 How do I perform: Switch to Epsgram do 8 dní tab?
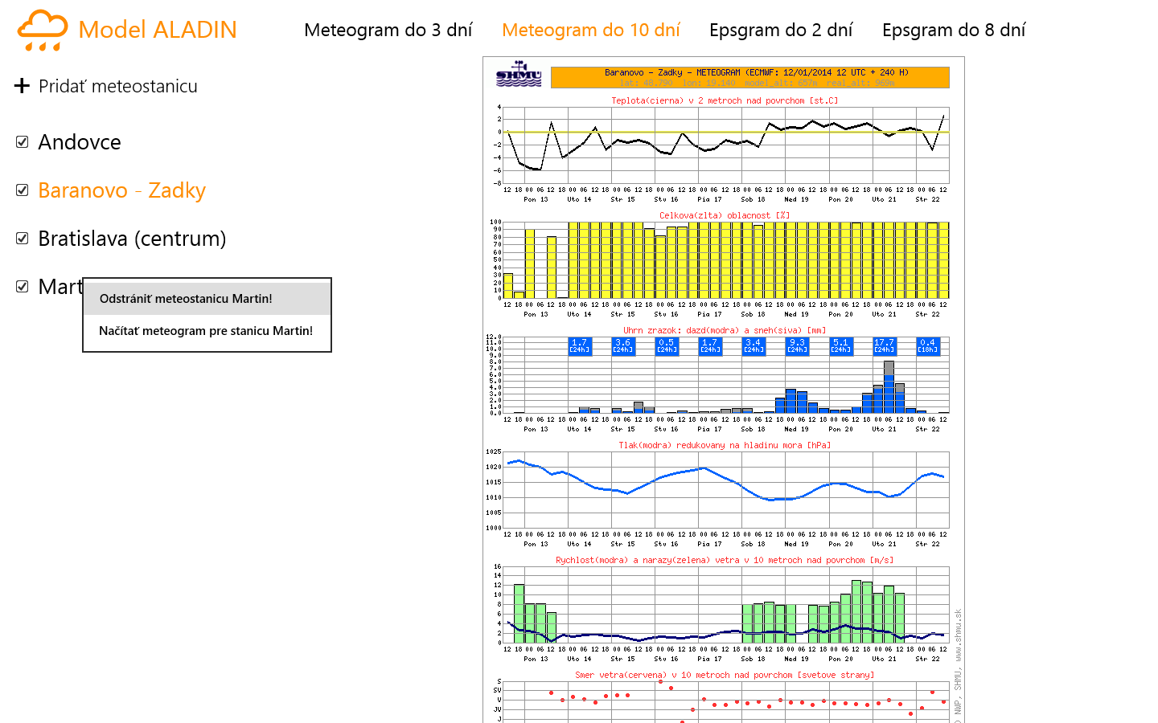pyautogui.click(x=953, y=31)
